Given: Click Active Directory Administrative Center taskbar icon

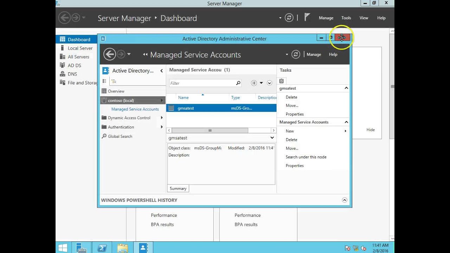Looking at the screenshot, I should pyautogui.click(x=143, y=248).
